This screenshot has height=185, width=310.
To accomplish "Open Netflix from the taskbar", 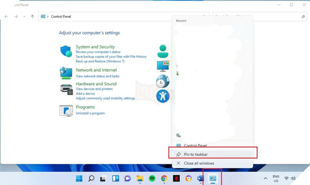I will pyautogui.click(x=176, y=179).
